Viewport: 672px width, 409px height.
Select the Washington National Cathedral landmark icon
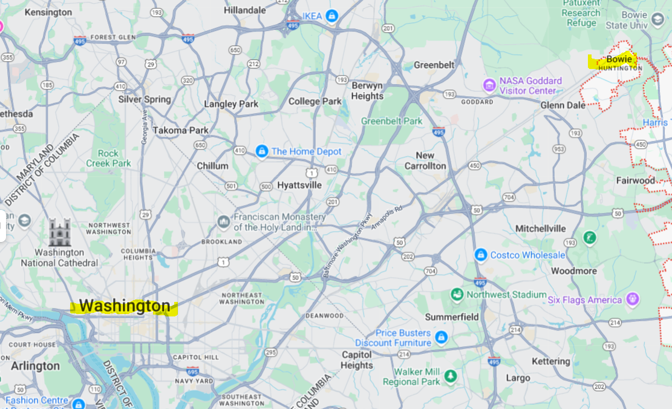59,232
